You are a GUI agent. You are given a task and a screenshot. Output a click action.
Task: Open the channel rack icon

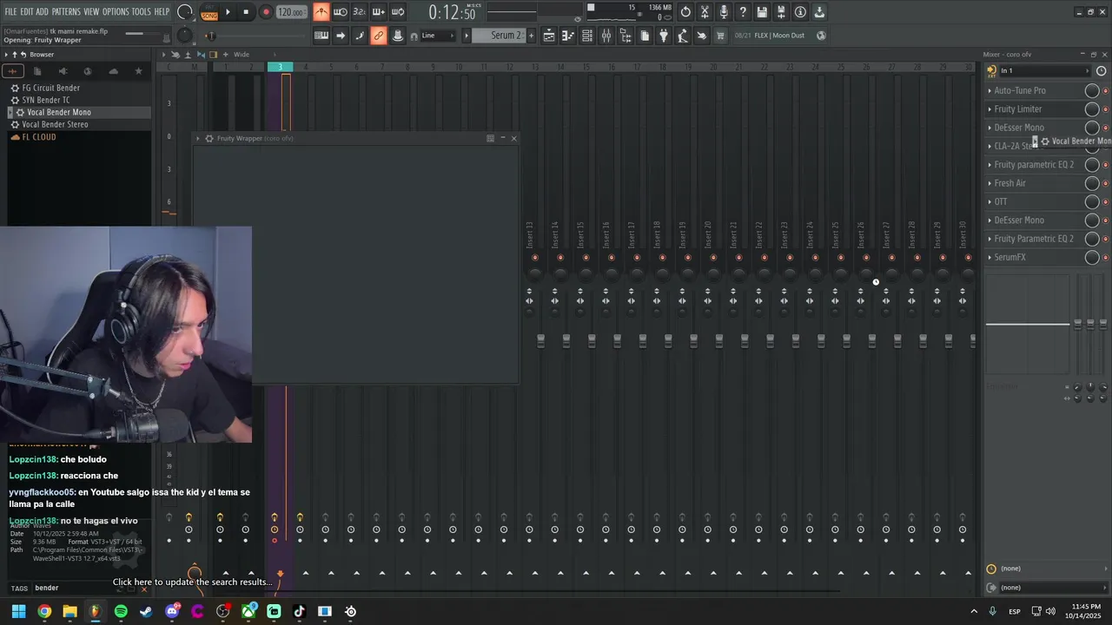click(587, 36)
